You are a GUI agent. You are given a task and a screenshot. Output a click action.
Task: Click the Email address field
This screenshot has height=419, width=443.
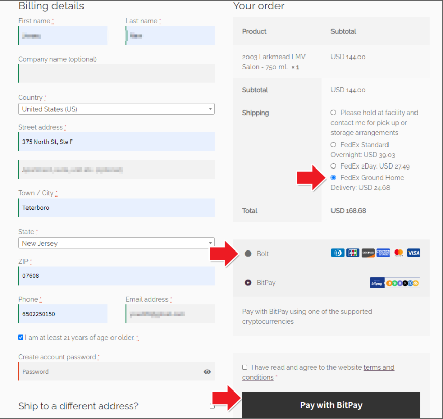point(170,314)
